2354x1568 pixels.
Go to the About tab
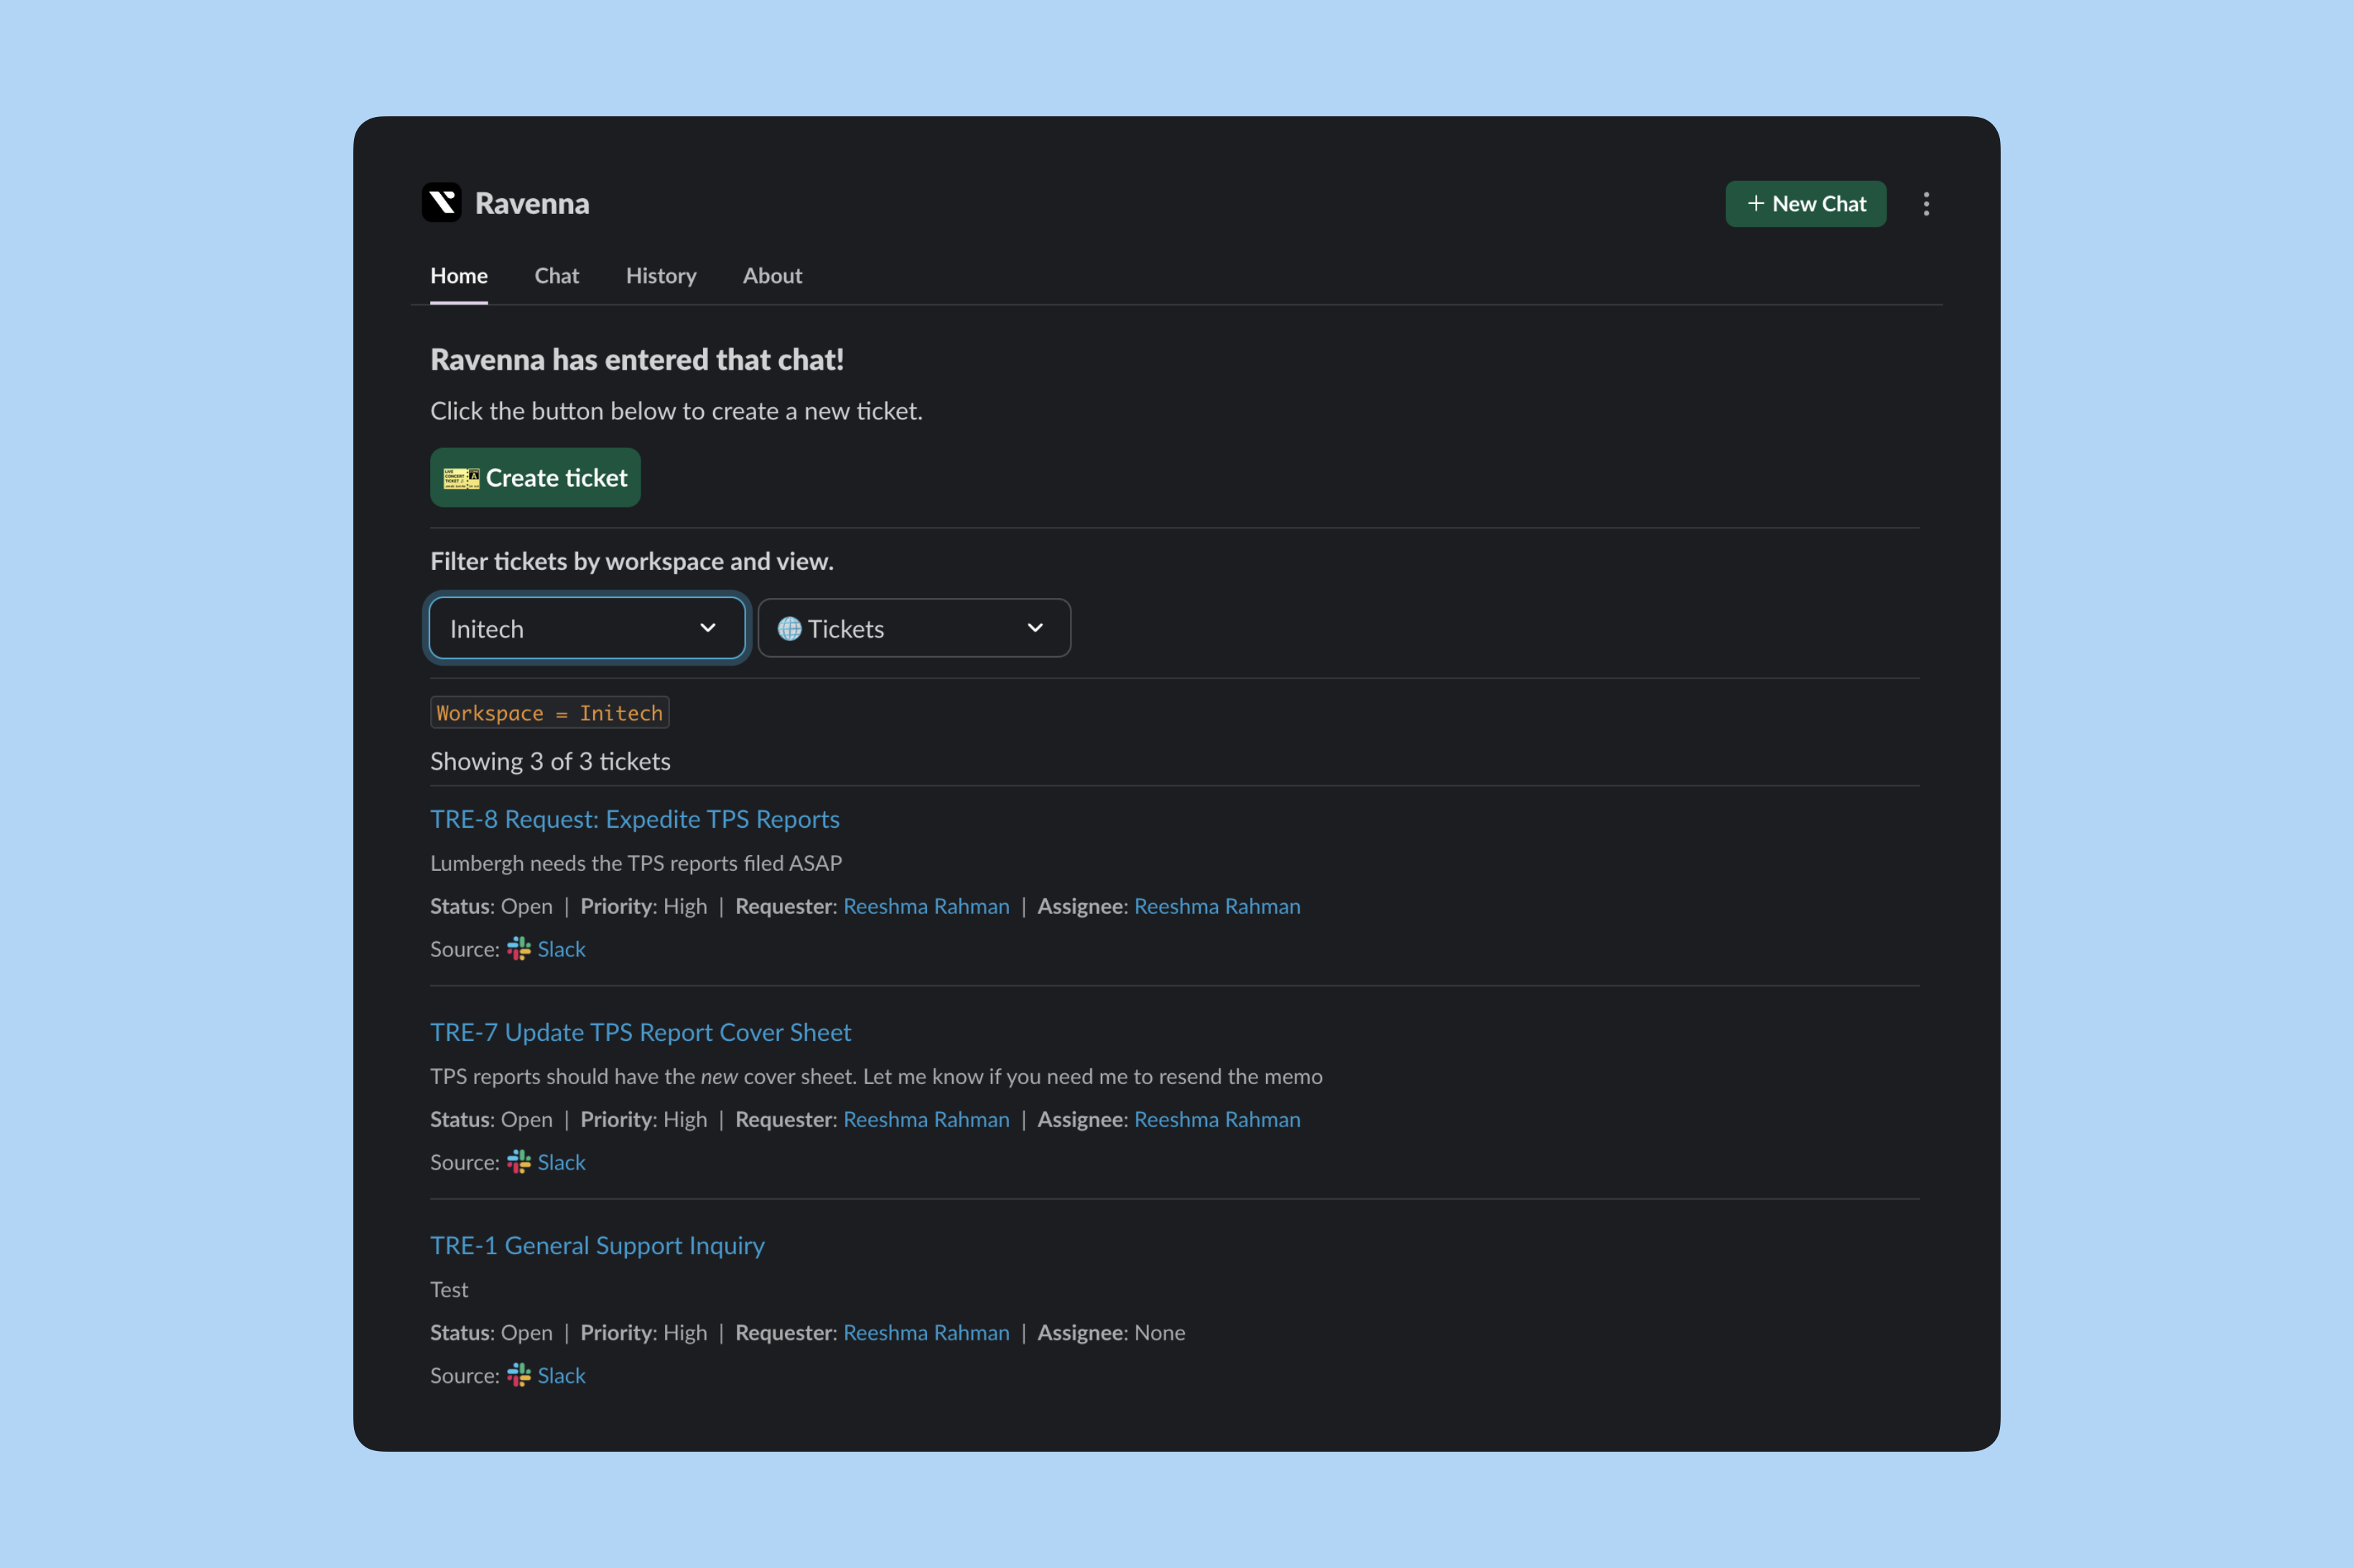point(772,276)
